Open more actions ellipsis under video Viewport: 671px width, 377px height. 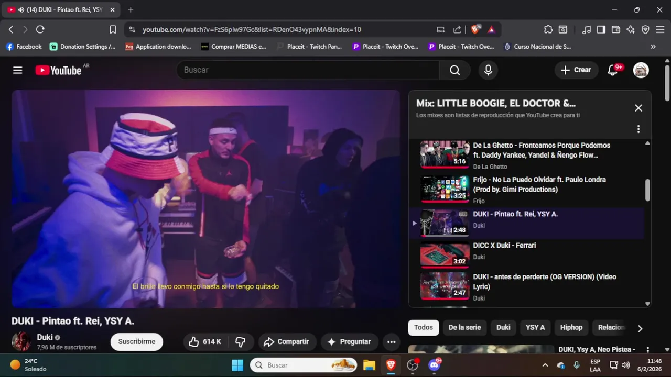point(391,342)
